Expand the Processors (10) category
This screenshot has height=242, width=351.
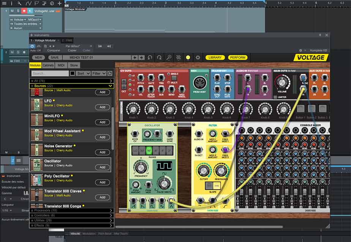72,210
